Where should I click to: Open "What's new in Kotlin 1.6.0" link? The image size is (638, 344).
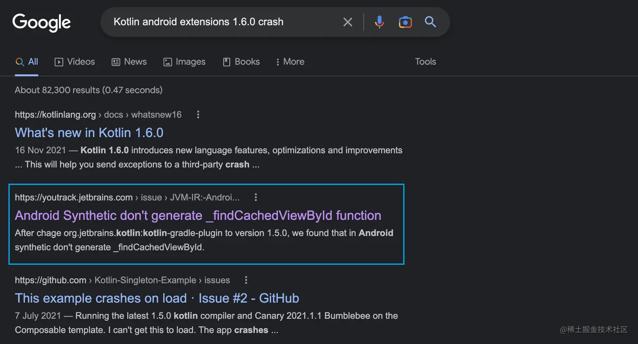pos(89,133)
